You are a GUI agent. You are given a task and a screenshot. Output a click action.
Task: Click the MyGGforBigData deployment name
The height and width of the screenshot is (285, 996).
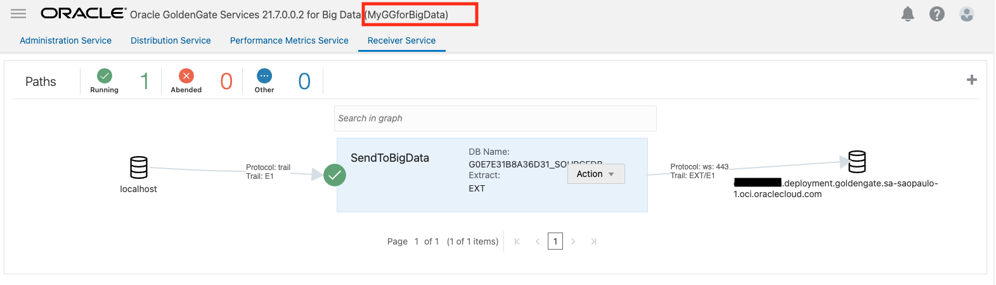[408, 15]
